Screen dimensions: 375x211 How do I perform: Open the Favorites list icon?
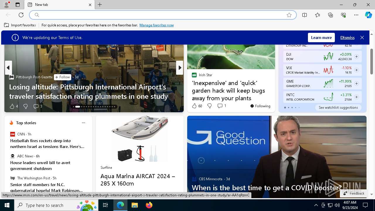(318, 15)
